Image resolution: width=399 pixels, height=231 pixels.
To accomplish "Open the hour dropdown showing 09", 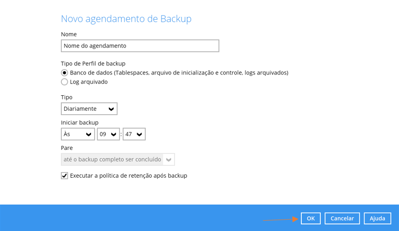I will [x=108, y=134].
